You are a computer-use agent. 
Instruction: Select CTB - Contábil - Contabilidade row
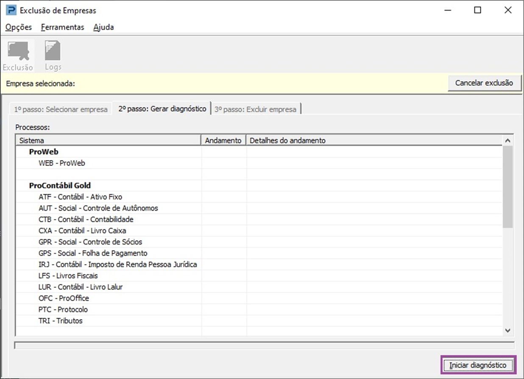[x=259, y=219]
